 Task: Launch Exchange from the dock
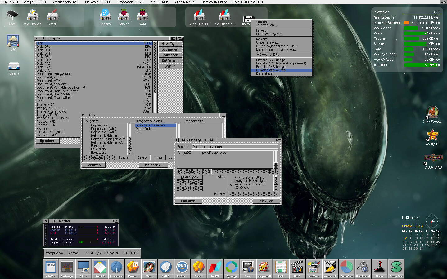(x=67, y=268)
